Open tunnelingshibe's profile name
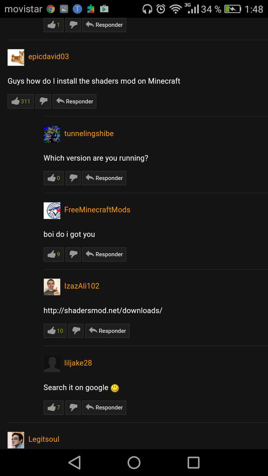268x476 pixels. 89,134
